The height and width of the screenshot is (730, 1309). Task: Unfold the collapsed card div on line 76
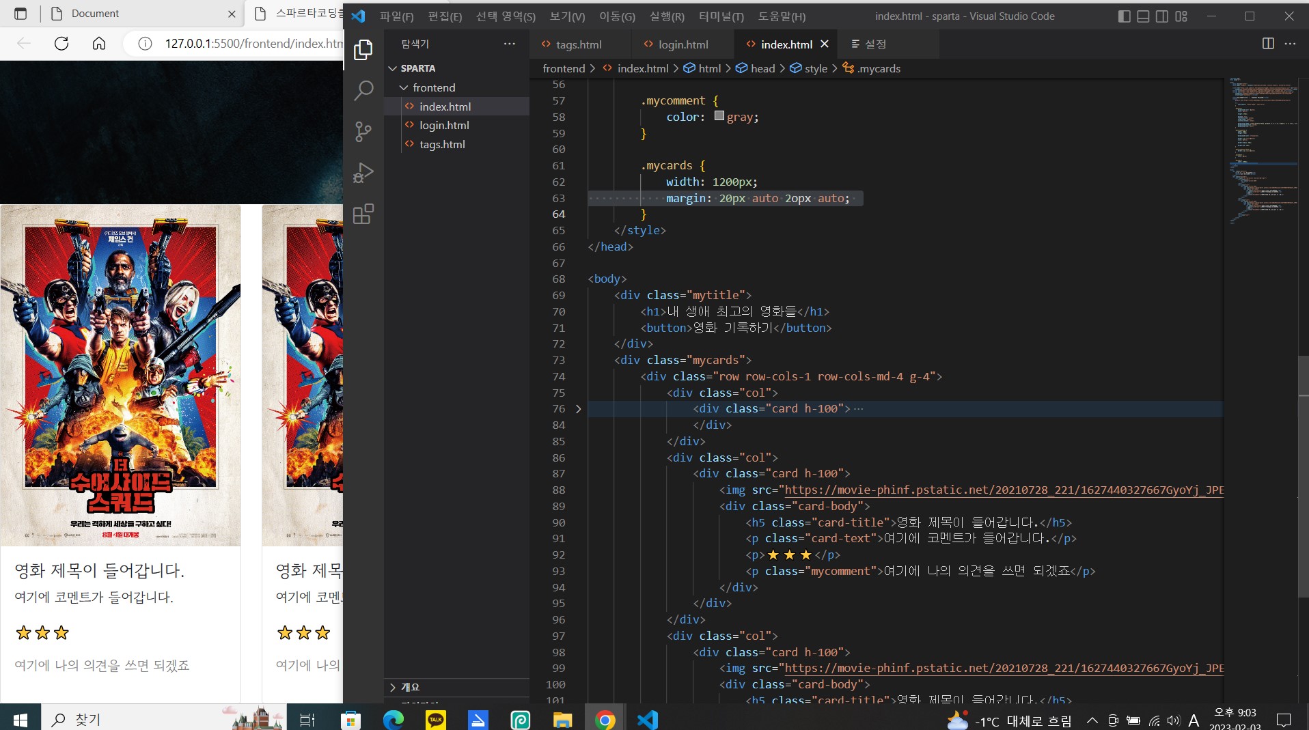click(578, 409)
